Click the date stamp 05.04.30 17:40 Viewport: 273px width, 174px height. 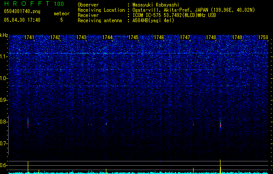22,20
